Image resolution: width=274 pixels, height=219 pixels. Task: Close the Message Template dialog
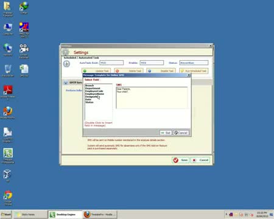[x=189, y=75]
